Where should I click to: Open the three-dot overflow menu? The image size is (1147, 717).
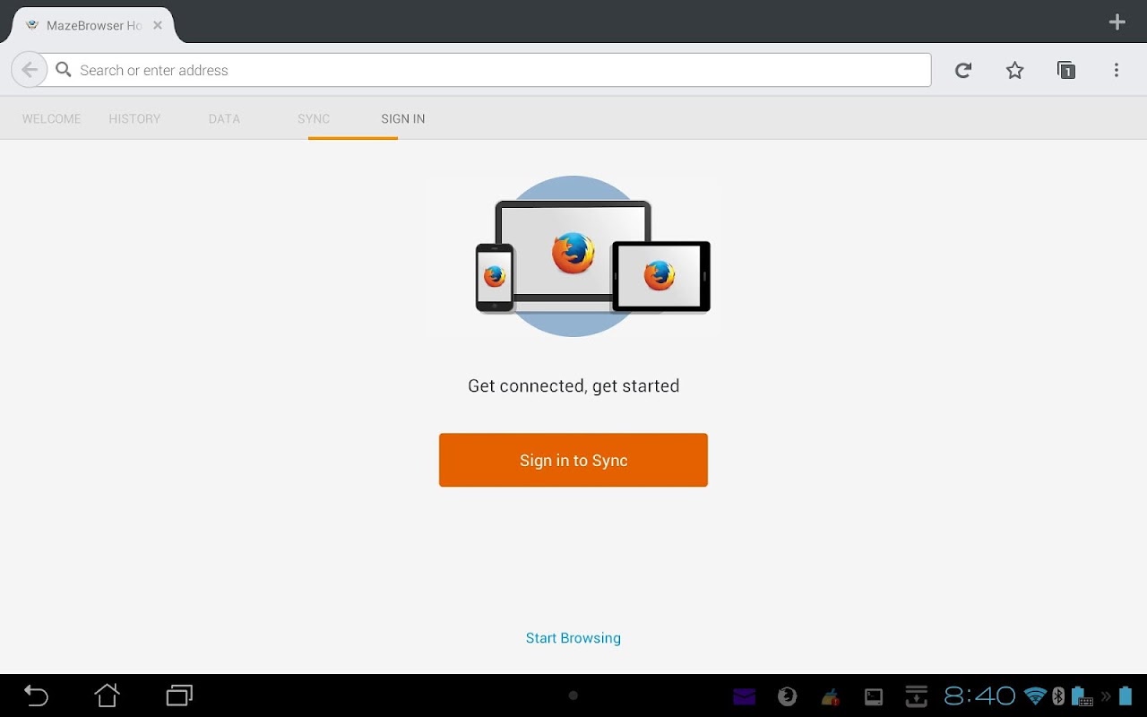[x=1117, y=70]
